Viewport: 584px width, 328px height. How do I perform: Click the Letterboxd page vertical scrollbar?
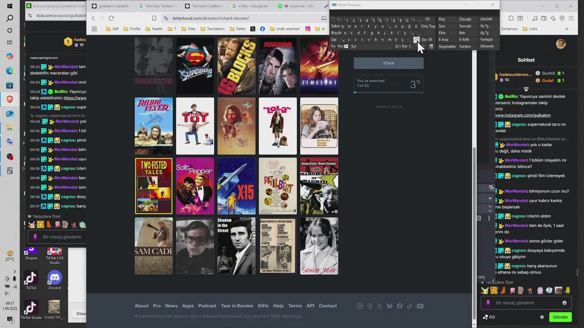474,232
